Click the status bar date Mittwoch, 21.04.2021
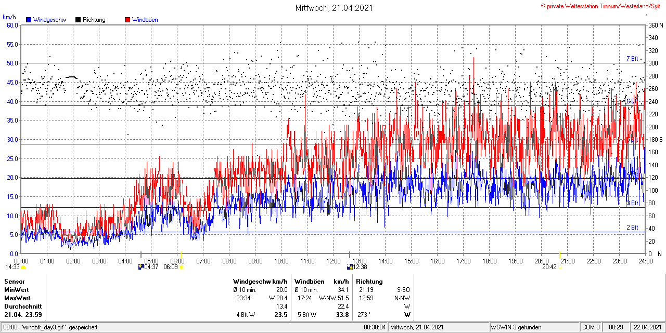This screenshot has height=333, width=666. pos(417,327)
